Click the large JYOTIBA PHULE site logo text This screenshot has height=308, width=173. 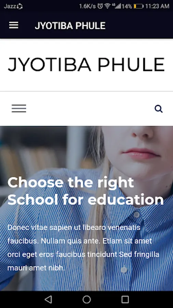tap(86, 65)
